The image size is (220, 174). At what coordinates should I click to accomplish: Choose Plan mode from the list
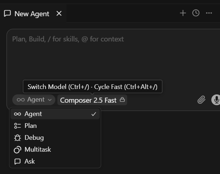click(55, 126)
